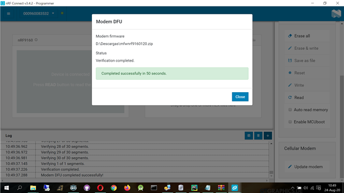Click the Erase all button
This screenshot has height=193, width=344.
click(x=307, y=36)
